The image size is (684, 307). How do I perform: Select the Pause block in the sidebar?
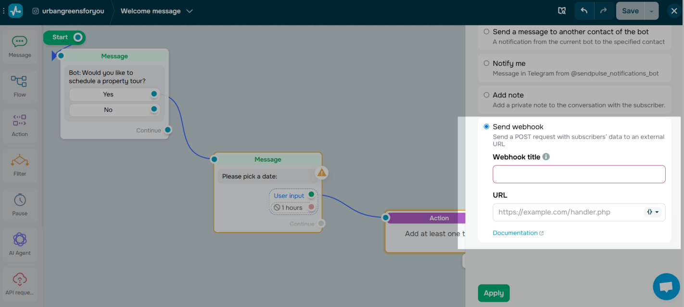[x=19, y=205]
